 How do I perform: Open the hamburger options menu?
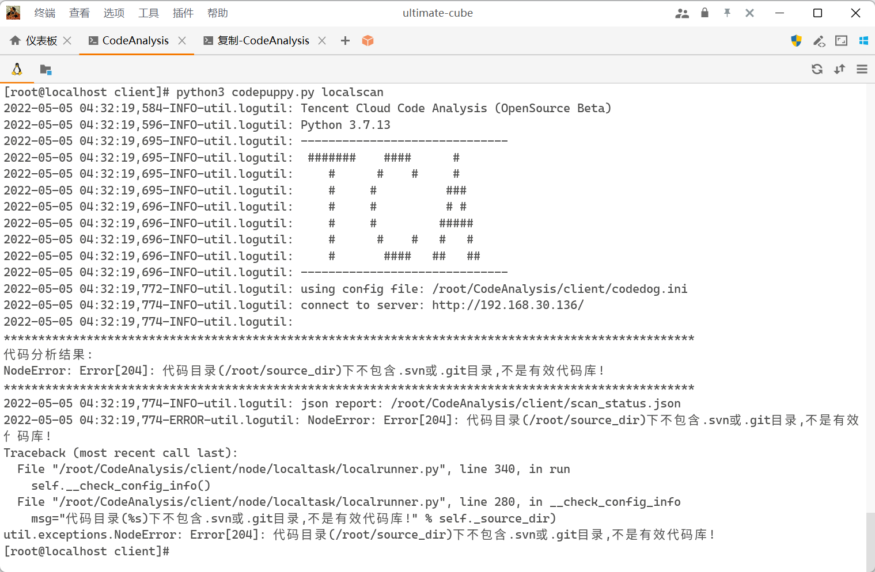point(862,69)
